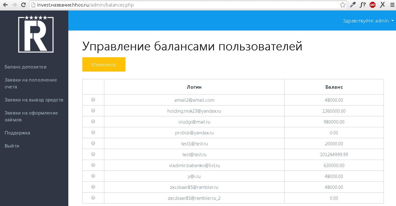Click login email2@email.com
This screenshot has height=206, width=396.
coord(194,100)
